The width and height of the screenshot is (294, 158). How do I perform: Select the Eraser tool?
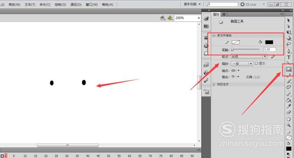(x=289, y=112)
